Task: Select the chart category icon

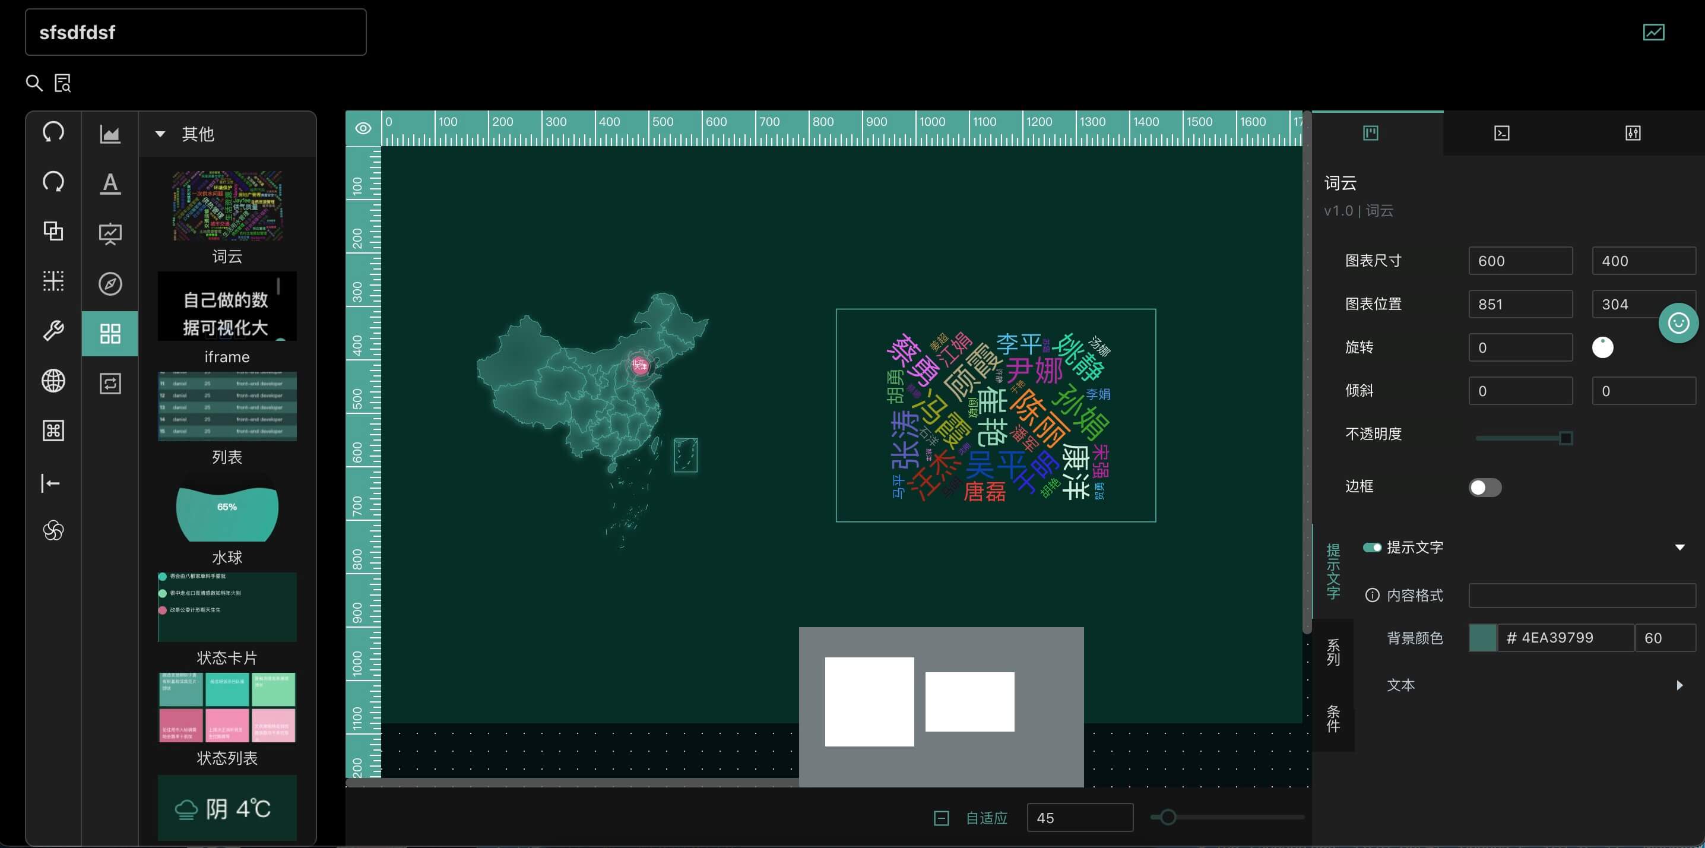Action: point(110,134)
